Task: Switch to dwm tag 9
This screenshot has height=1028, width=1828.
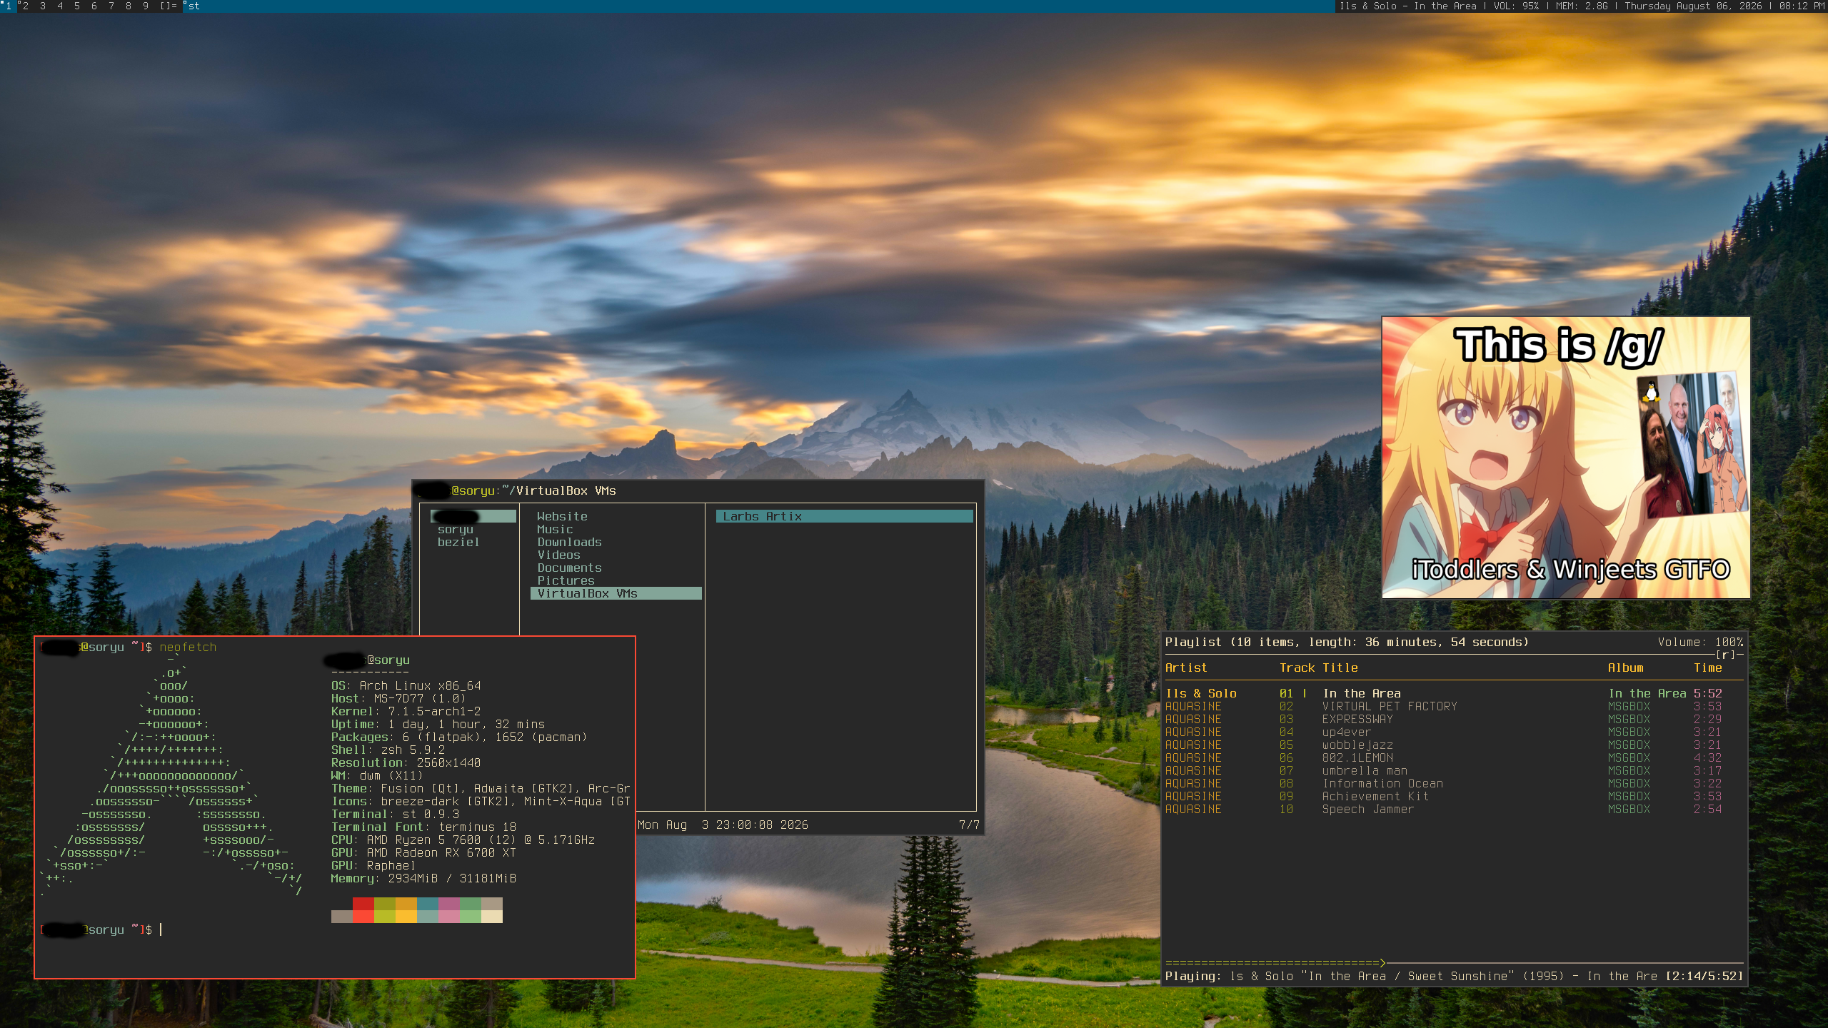Action: click(x=146, y=6)
